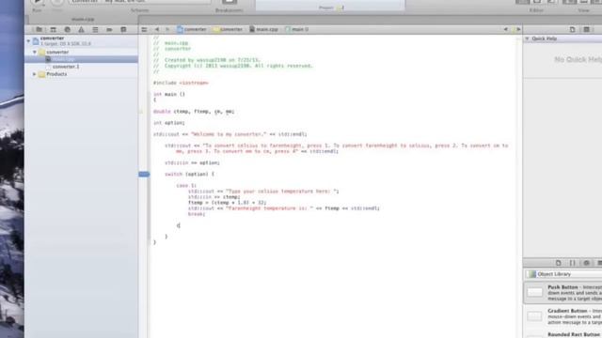Screen dimensions: 602x338
Task: Open the Object Library dropdown
Action: (x=563, y=274)
